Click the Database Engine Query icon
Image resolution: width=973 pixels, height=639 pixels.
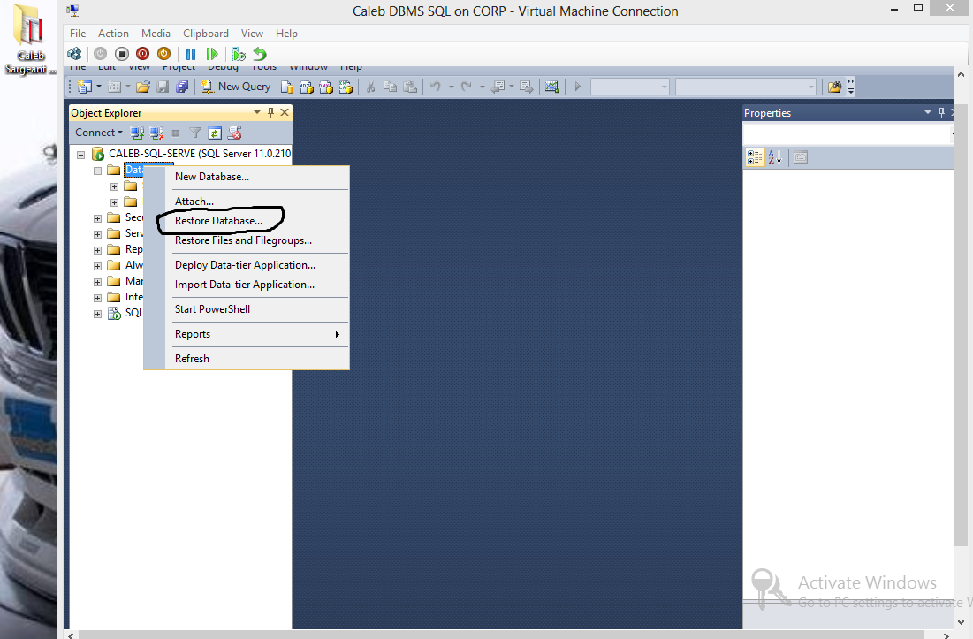click(x=286, y=87)
